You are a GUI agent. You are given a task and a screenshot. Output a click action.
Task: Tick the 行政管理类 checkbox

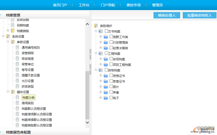[111, 42]
